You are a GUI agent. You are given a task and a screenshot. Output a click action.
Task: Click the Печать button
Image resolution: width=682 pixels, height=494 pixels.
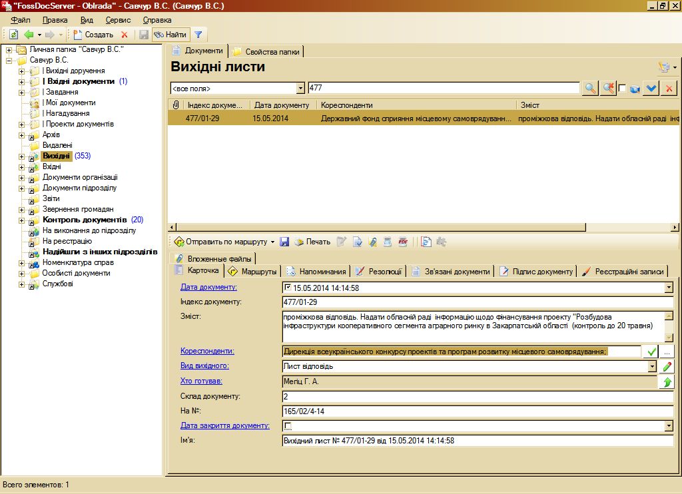coord(312,242)
